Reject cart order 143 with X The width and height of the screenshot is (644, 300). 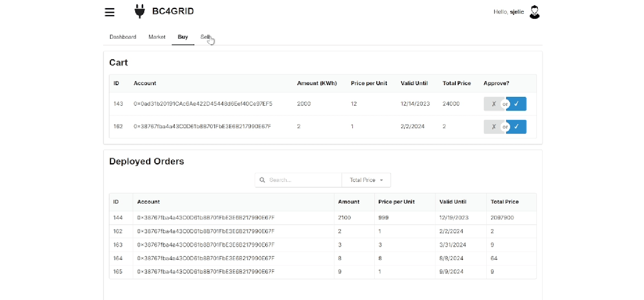click(494, 104)
